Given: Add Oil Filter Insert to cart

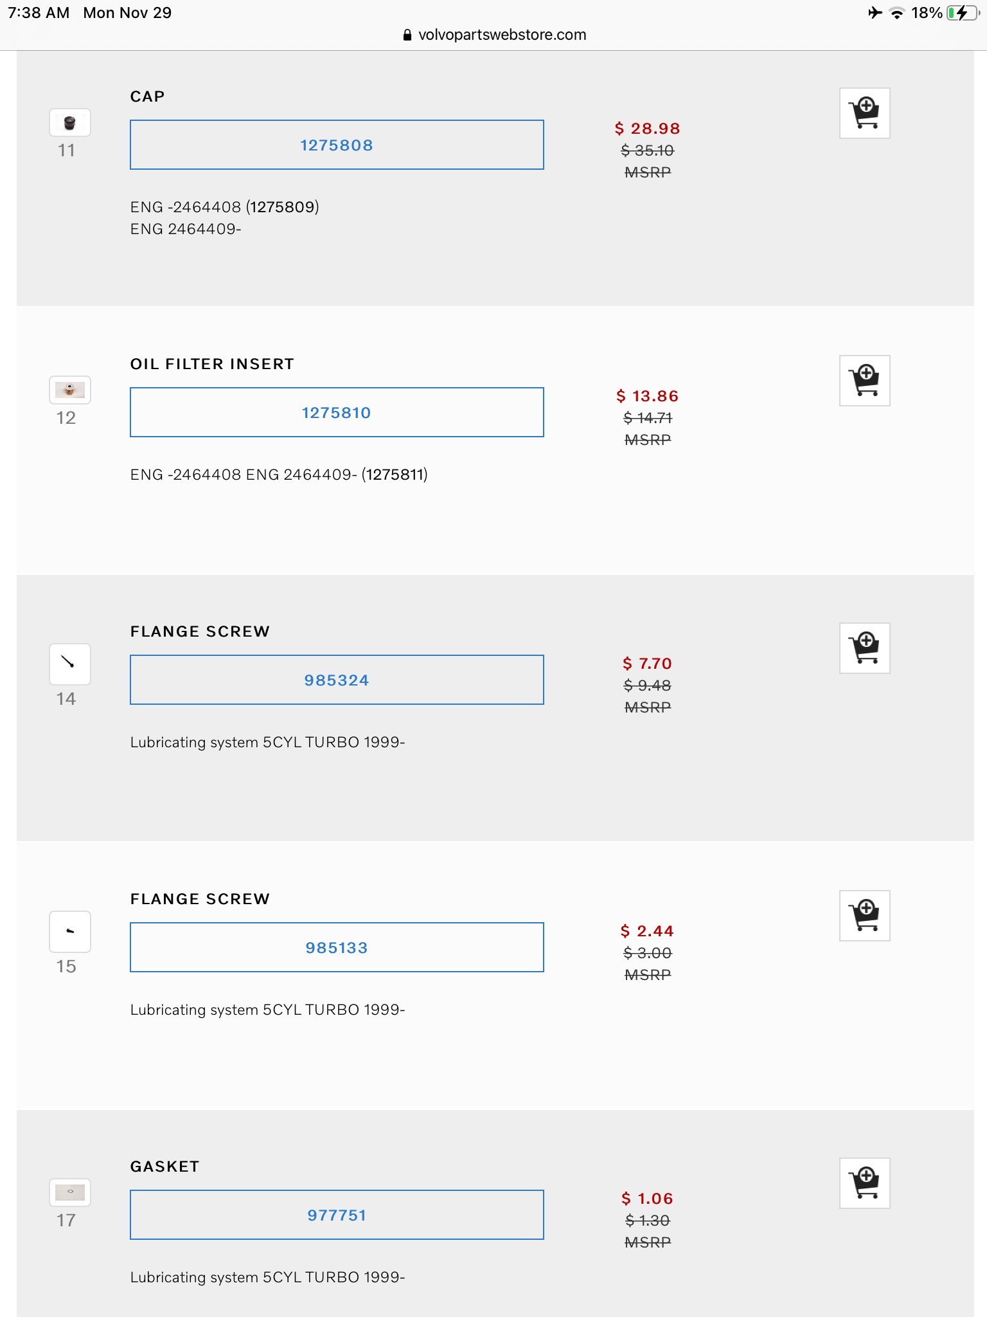Looking at the screenshot, I should tap(864, 381).
